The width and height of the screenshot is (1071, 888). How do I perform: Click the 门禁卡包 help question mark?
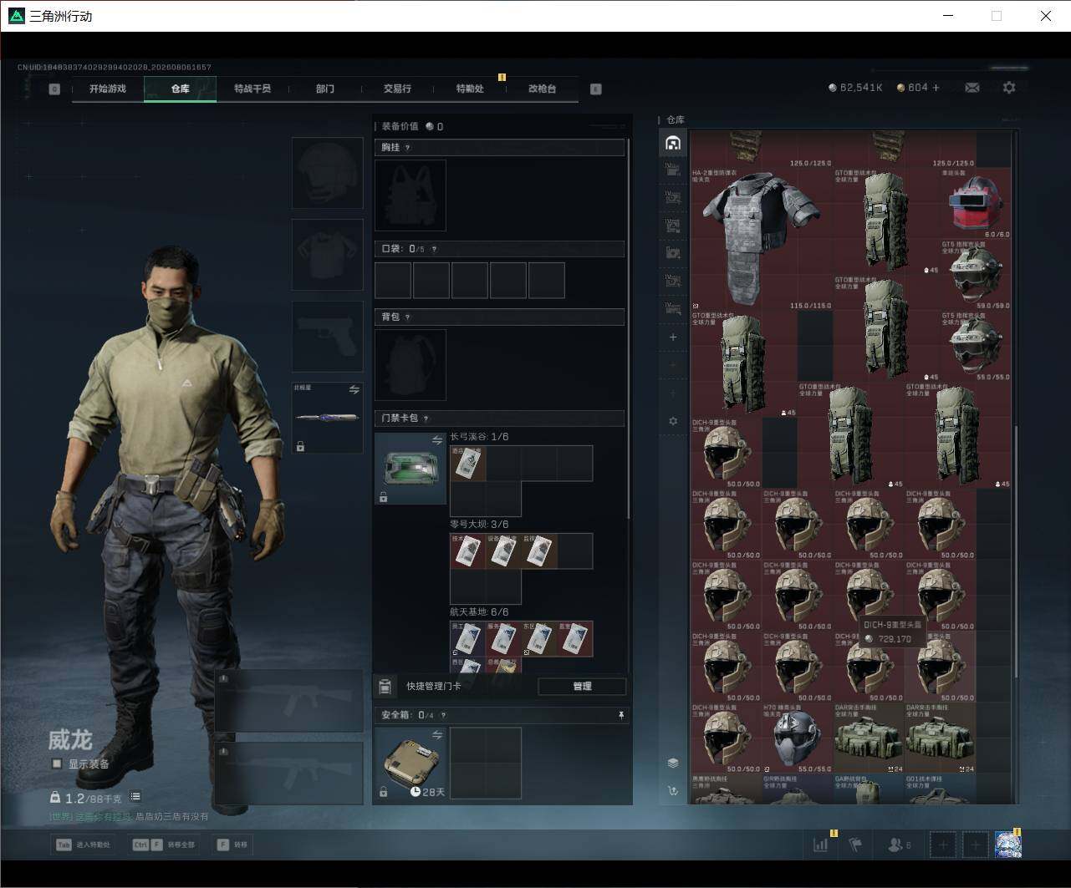[x=426, y=419]
